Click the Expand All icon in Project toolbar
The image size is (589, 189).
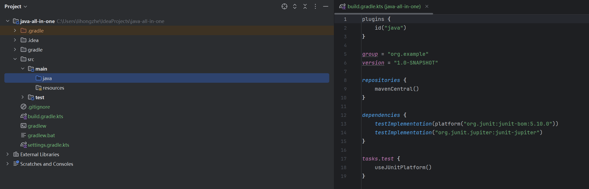tap(295, 7)
